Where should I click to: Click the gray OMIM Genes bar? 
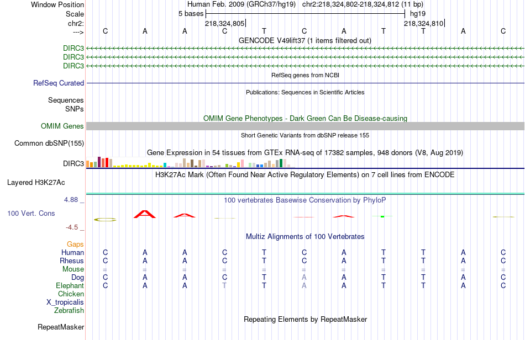(x=305, y=126)
